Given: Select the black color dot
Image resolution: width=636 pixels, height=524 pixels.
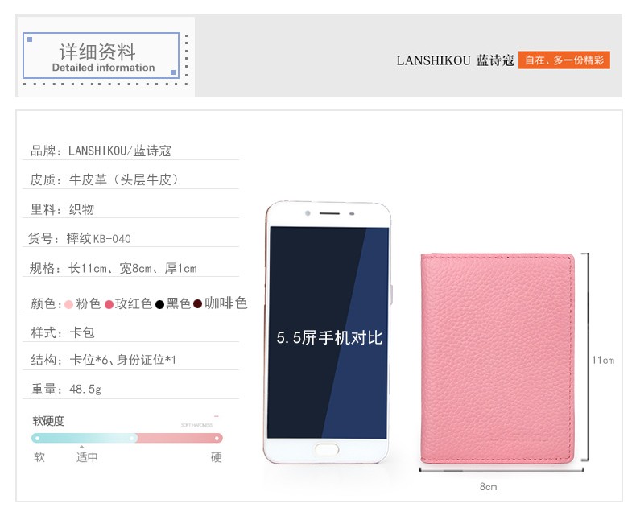Looking at the screenshot, I should point(159,304).
